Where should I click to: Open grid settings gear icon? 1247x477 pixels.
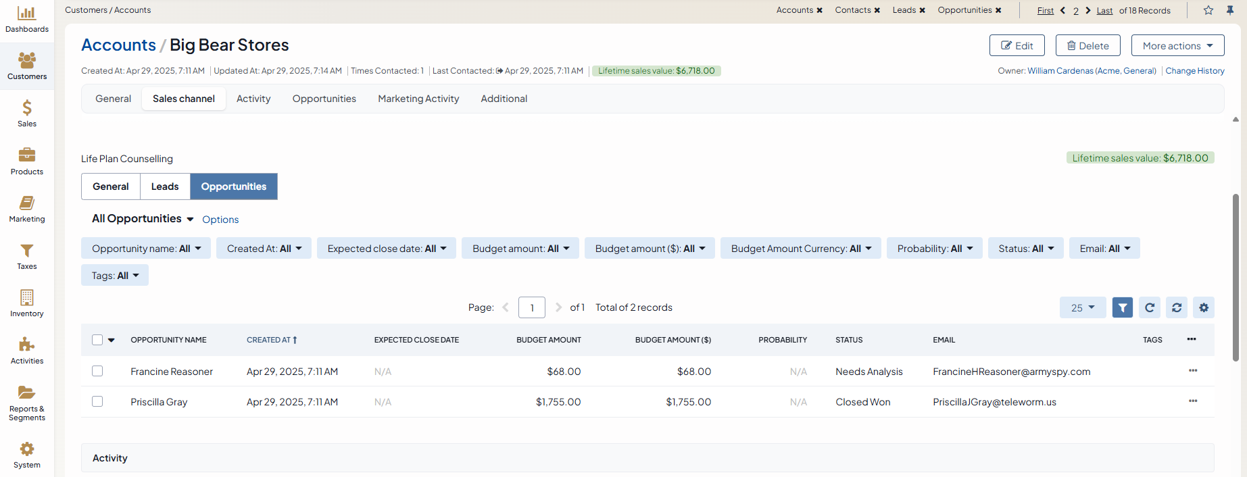(x=1204, y=307)
